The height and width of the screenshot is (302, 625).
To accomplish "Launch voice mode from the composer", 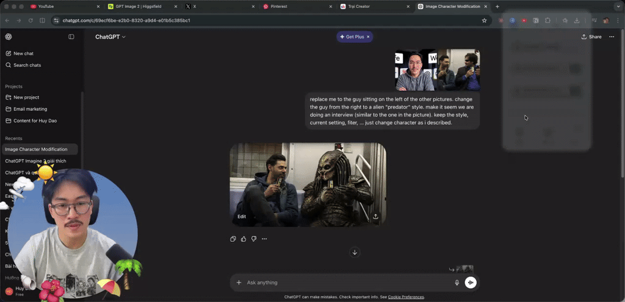I will tap(471, 283).
